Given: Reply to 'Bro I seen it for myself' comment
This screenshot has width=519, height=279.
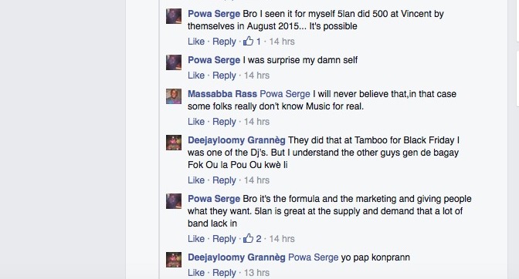Looking at the screenshot, I should (224, 42).
